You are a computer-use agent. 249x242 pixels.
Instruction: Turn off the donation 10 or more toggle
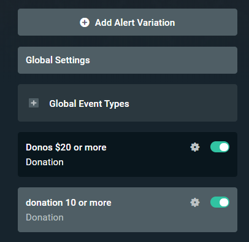tap(220, 202)
